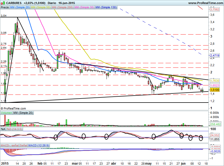Select the %K stochastic label
224x166 pixels.
point(3,129)
